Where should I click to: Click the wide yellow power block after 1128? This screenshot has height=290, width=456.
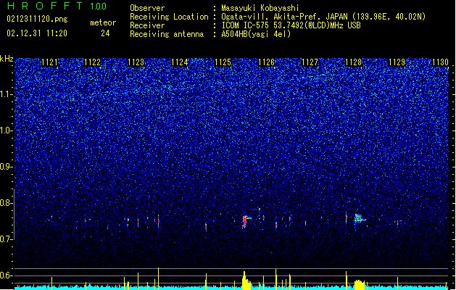pyautogui.click(x=359, y=284)
